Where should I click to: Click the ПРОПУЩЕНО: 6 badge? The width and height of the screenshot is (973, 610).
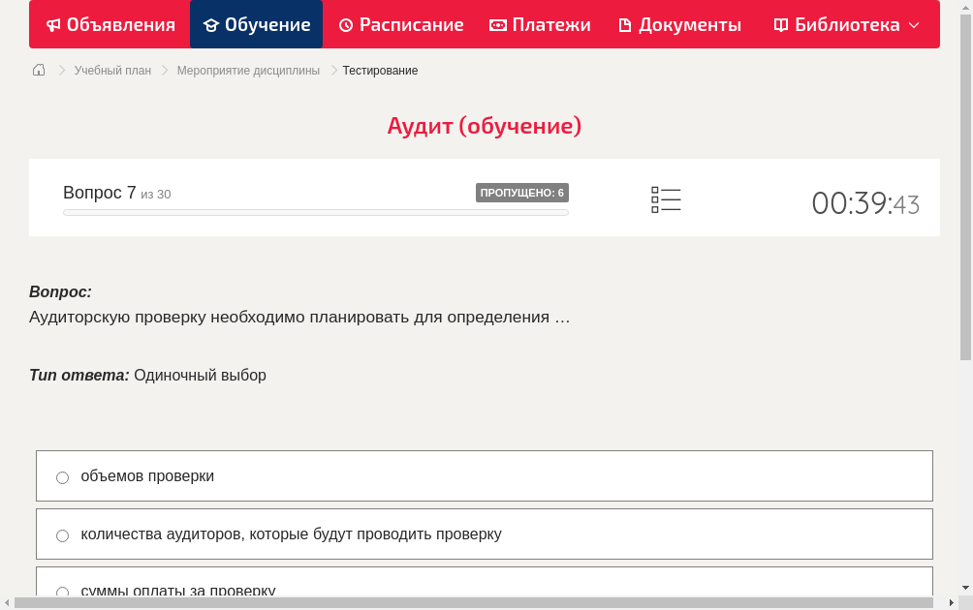[x=523, y=192]
